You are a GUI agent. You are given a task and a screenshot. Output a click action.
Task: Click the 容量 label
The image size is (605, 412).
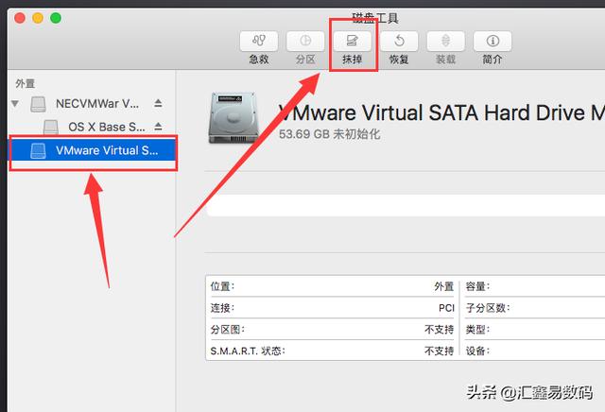click(x=477, y=286)
